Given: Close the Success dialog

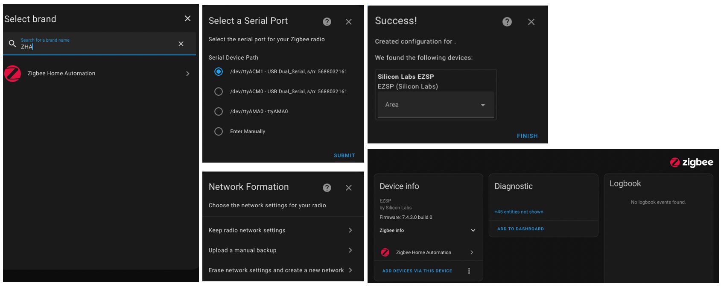Looking at the screenshot, I should pyautogui.click(x=531, y=22).
